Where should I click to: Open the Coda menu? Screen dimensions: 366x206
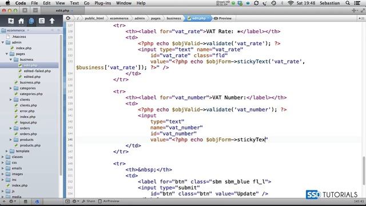coord(21,3)
